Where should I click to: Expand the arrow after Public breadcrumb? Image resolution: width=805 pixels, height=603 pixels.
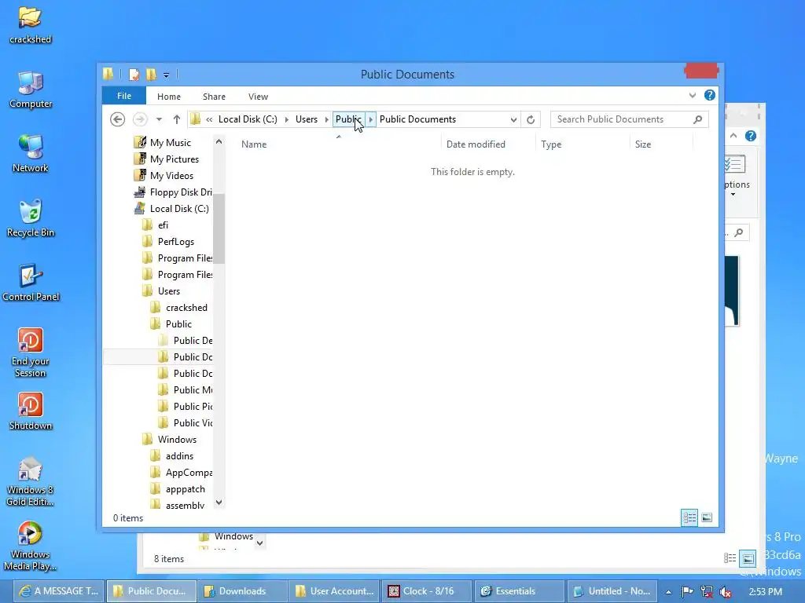[x=371, y=119]
